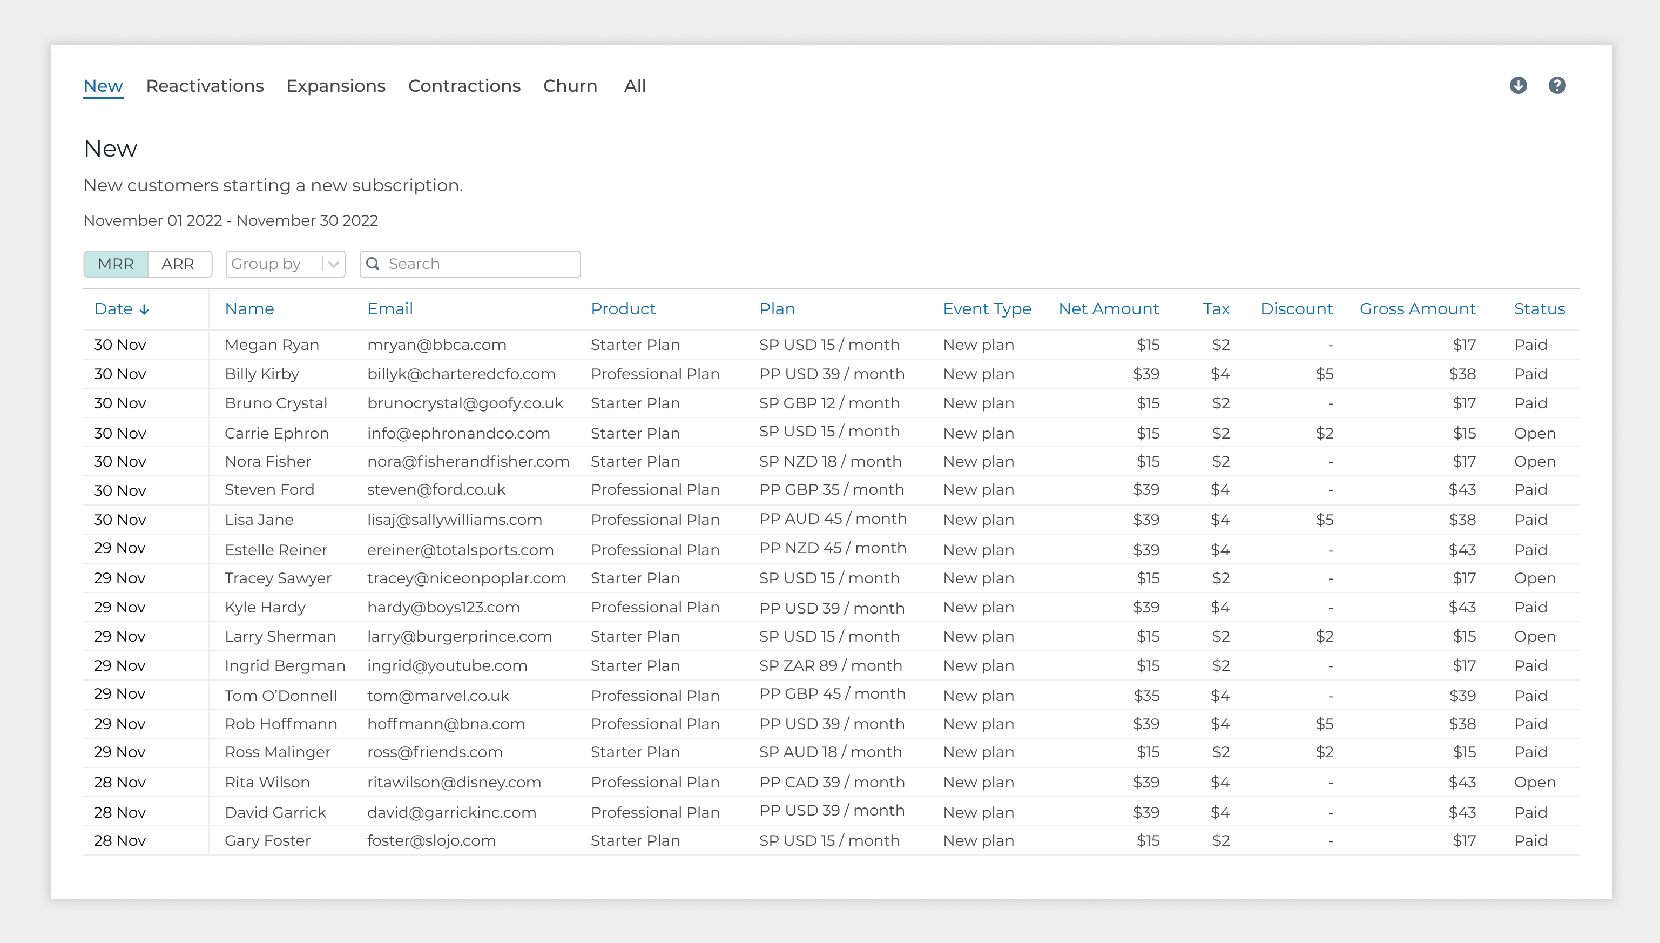Click the Group by chevron arrow
Viewport: 1660px width, 943px height.
[x=333, y=264]
